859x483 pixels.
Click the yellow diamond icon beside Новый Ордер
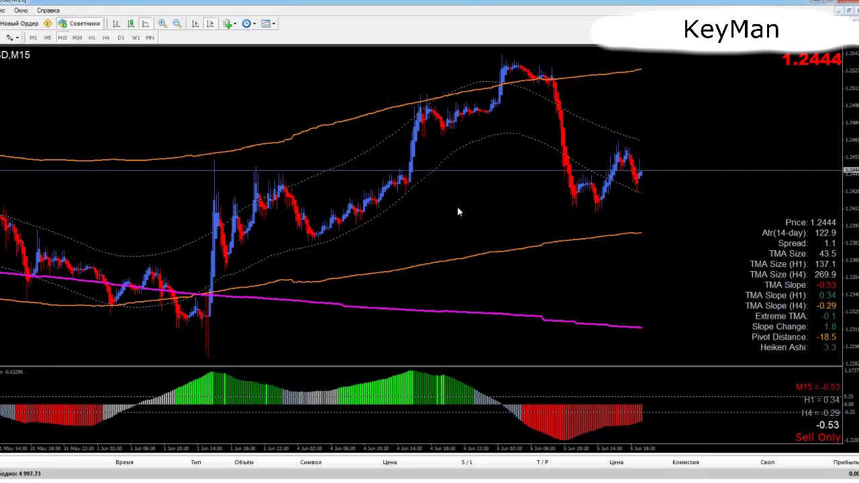pyautogui.click(x=48, y=23)
